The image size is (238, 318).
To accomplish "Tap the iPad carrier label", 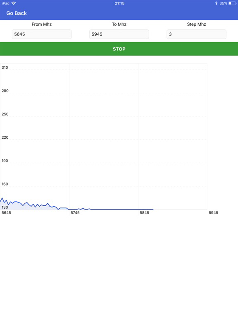I will [5, 3].
